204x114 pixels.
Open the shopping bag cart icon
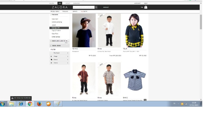pyautogui.click(x=146, y=7)
